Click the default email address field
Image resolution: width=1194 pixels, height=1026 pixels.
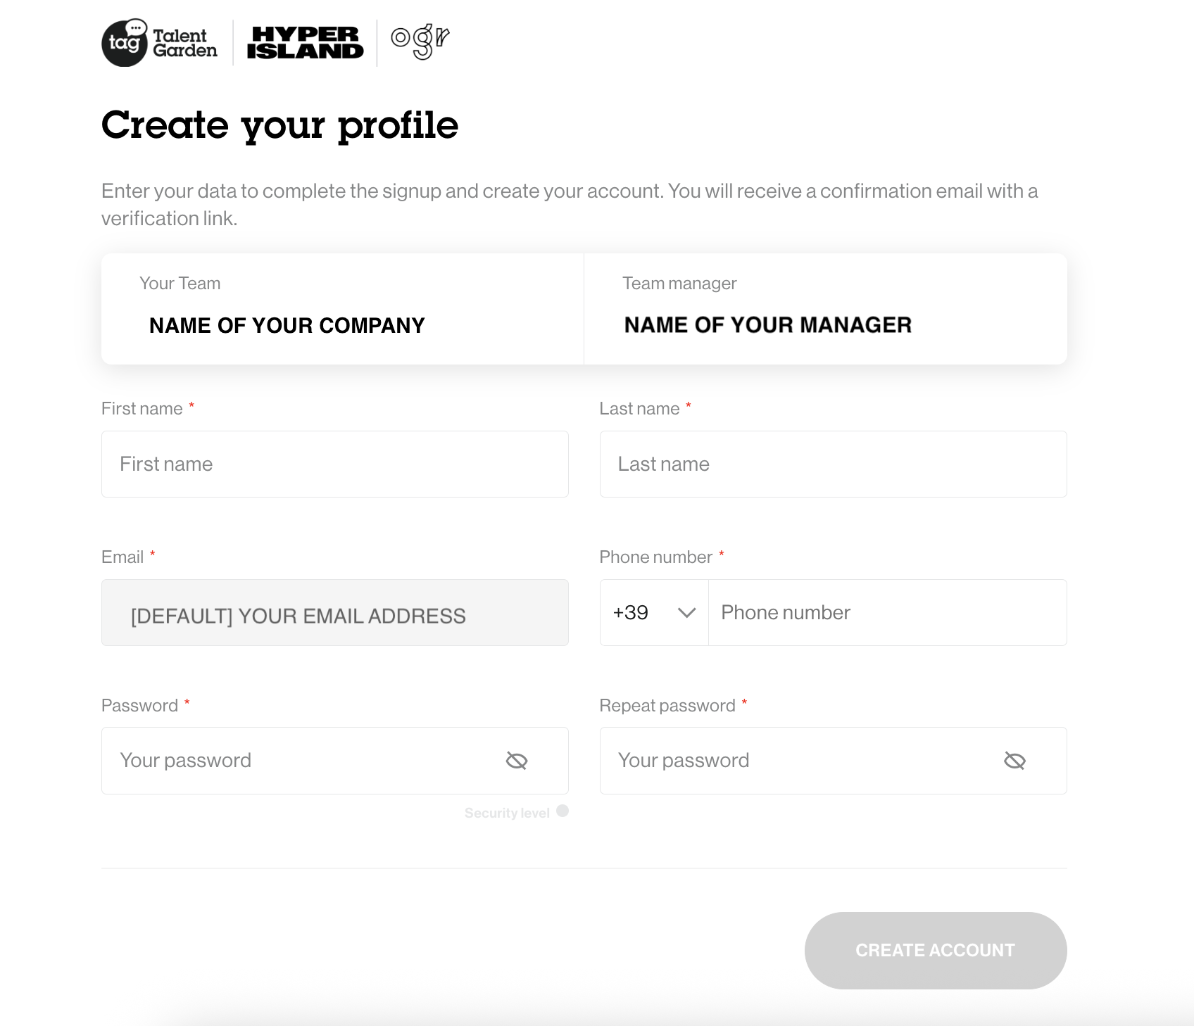click(334, 613)
